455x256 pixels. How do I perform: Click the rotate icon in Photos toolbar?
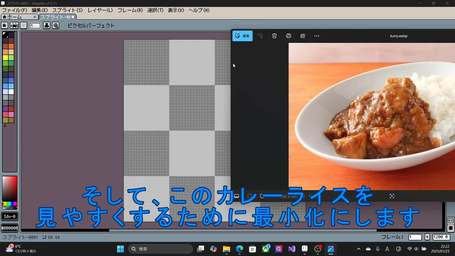click(260, 36)
